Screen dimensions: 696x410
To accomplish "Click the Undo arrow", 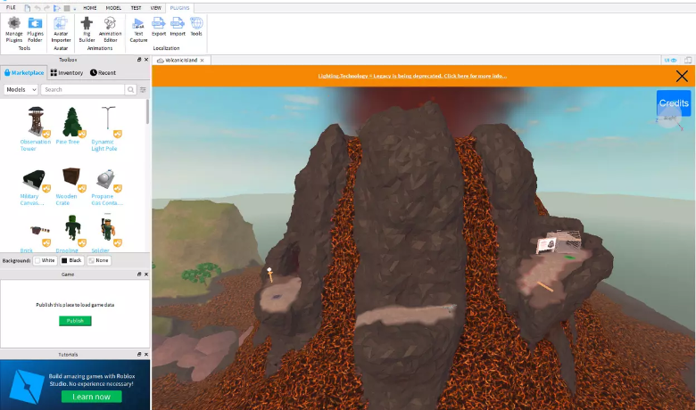I will pyautogui.click(x=37, y=8).
